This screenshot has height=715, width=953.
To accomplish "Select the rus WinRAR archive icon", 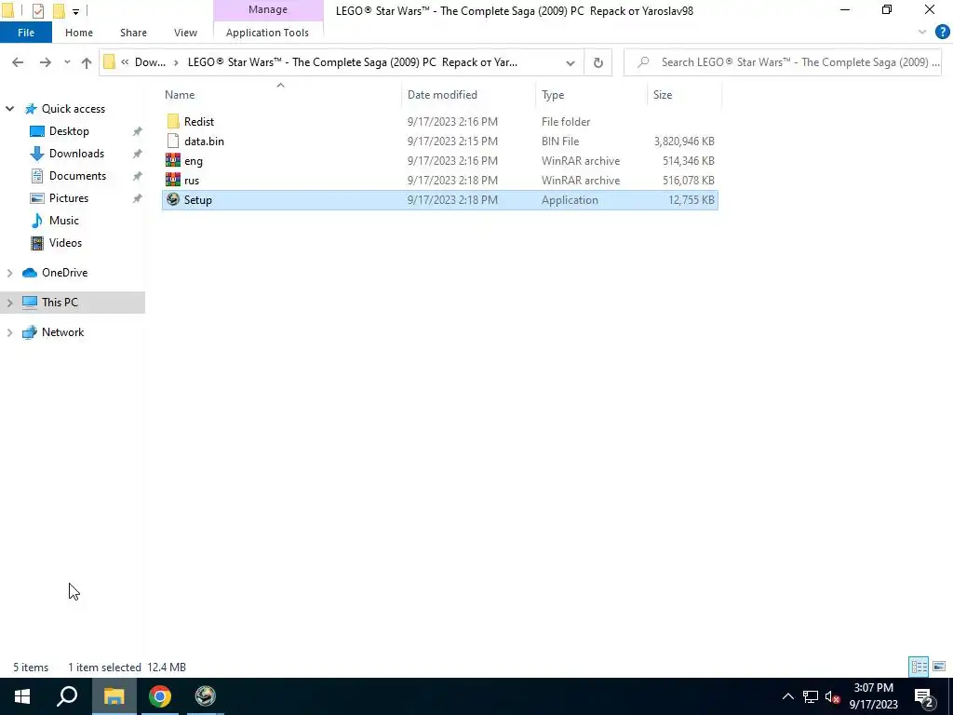I will [173, 180].
